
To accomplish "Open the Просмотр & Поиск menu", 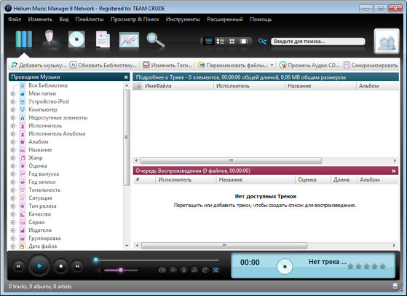I will tap(135, 20).
